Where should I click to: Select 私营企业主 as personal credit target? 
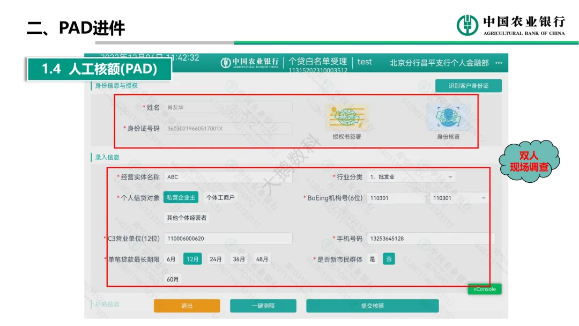[181, 197]
